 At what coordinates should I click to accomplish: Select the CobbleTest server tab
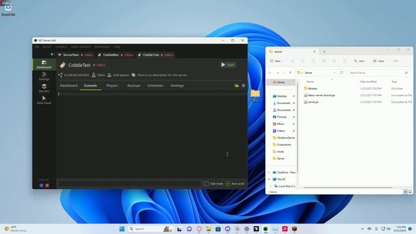coord(155,55)
